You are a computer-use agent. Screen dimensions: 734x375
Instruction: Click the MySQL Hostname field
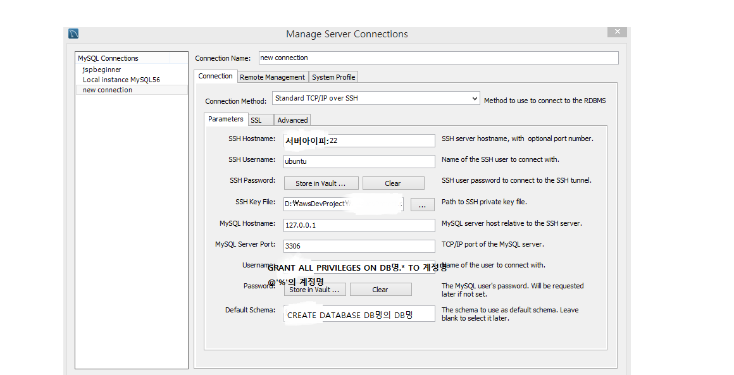pos(359,225)
